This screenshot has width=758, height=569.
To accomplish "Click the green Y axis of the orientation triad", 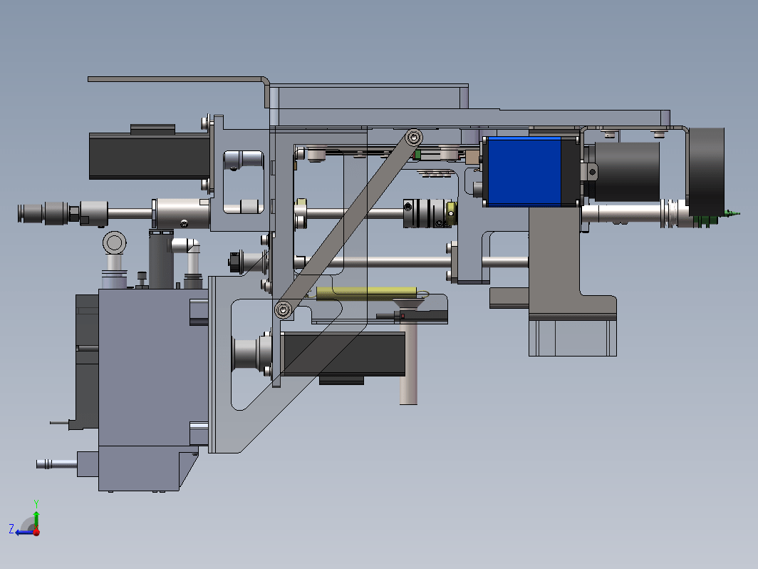I will [36, 518].
